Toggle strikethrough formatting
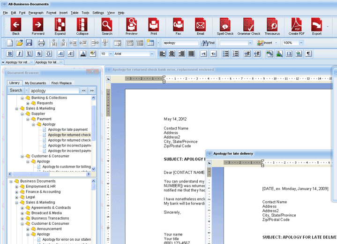The height and width of the screenshot is (244, 337). [x=39, y=53]
